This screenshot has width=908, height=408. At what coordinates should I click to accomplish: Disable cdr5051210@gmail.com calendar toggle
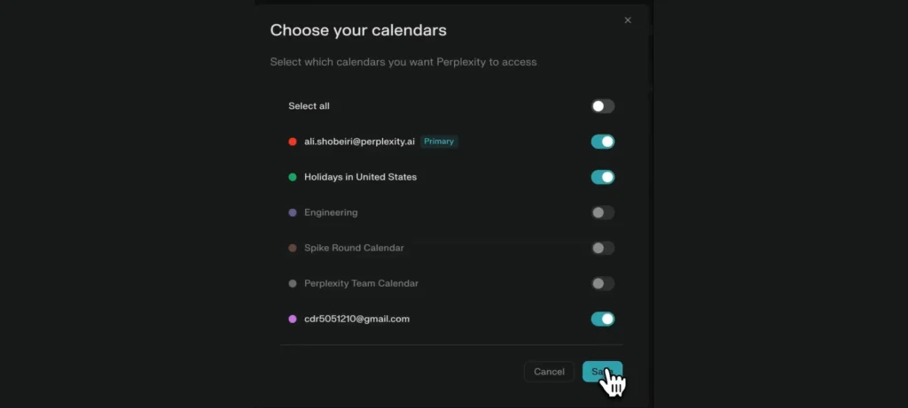pos(603,319)
